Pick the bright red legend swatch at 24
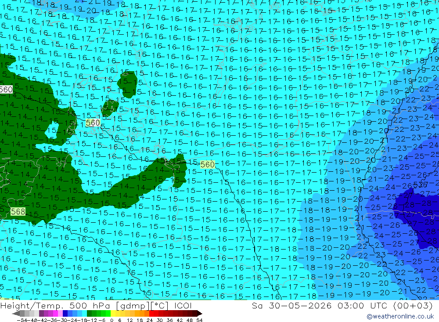Viewport: 439px width, 322px height. [151, 314]
